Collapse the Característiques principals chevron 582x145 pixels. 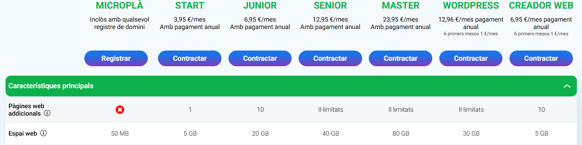click(x=567, y=86)
